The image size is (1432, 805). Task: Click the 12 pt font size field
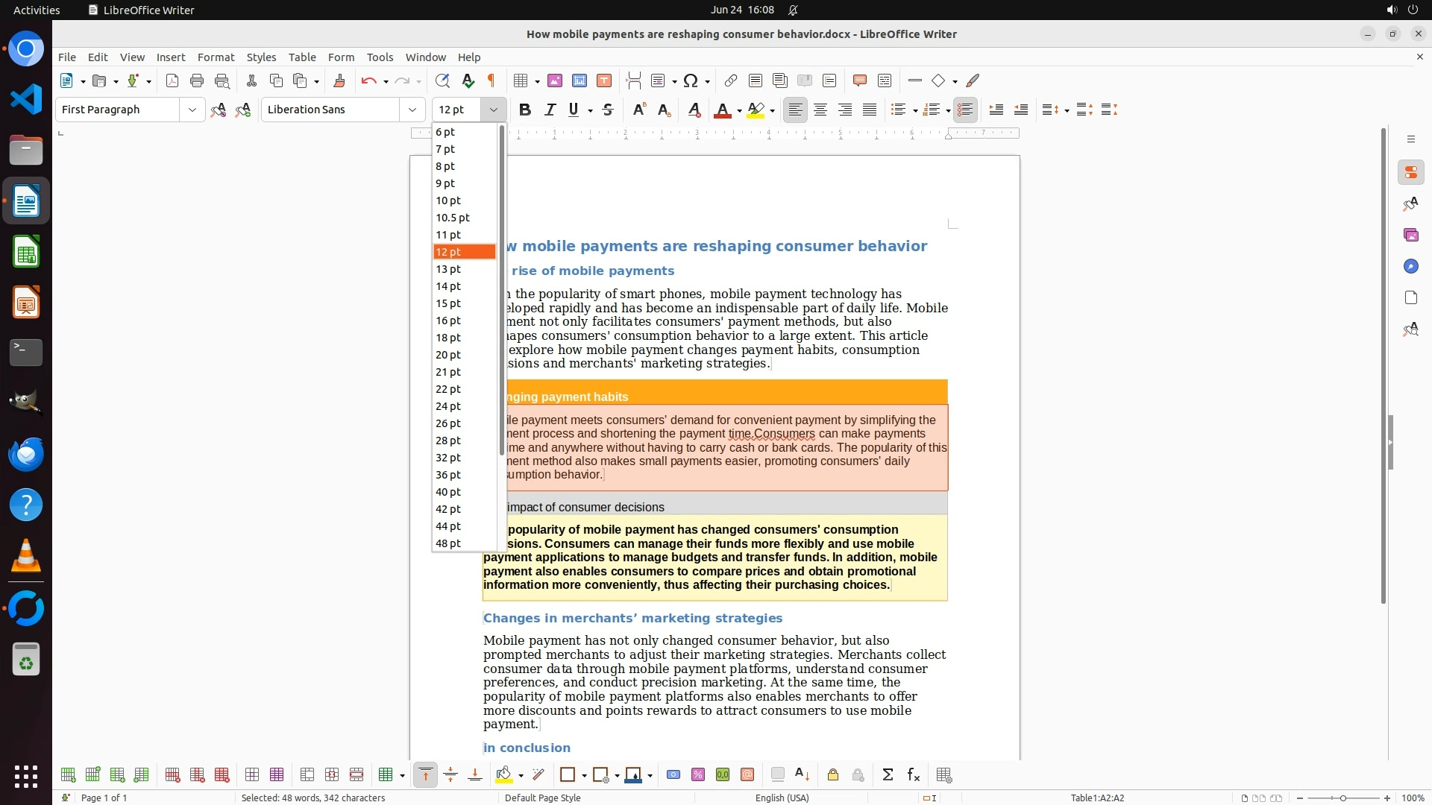click(x=456, y=110)
